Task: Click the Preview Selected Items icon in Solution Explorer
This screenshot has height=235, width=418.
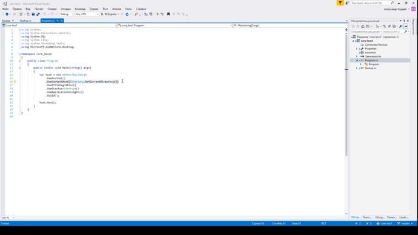Action: 406,26
